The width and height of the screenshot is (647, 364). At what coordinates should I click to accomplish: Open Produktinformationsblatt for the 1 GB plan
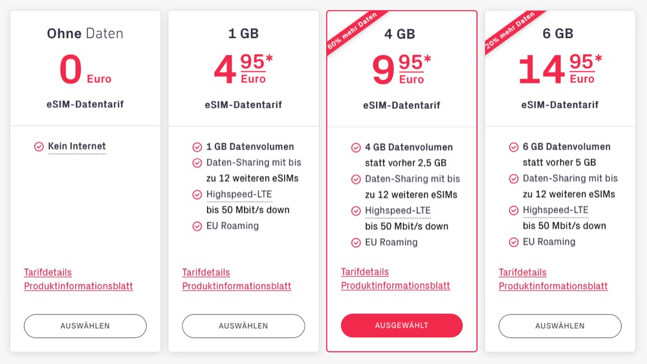[237, 286]
